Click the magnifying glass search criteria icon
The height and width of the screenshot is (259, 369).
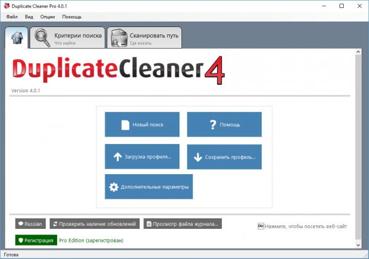click(x=42, y=38)
